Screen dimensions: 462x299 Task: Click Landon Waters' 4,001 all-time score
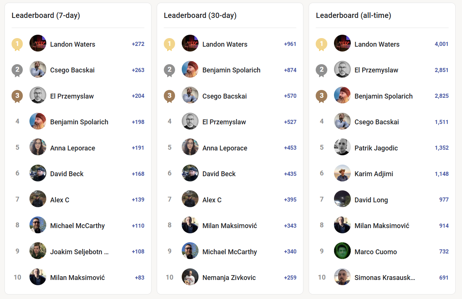[x=441, y=44]
